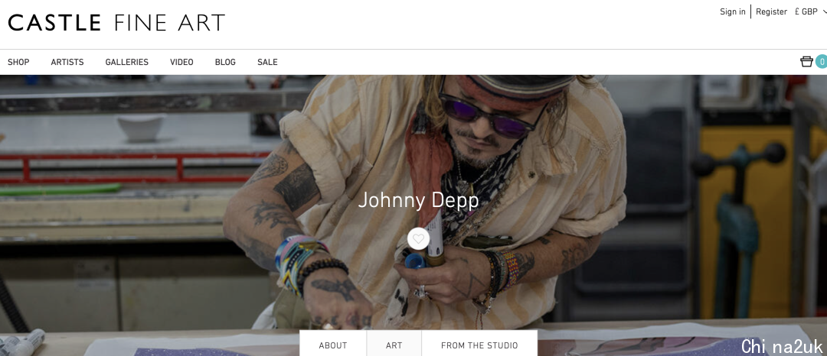827x356 pixels.
Task: Switch to the ABOUT tab
Action: tap(333, 345)
